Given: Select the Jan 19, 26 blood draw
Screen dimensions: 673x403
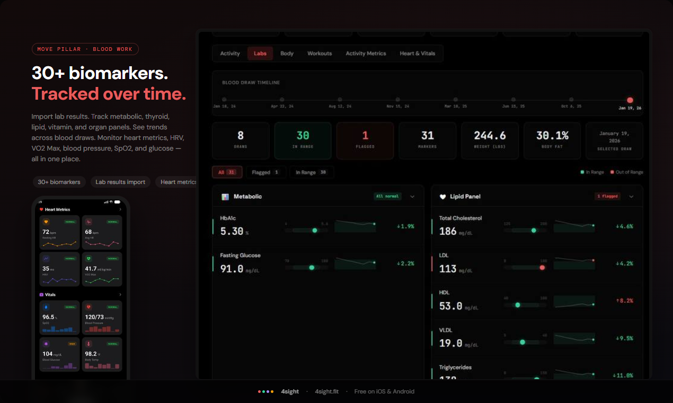Looking at the screenshot, I should [630, 100].
